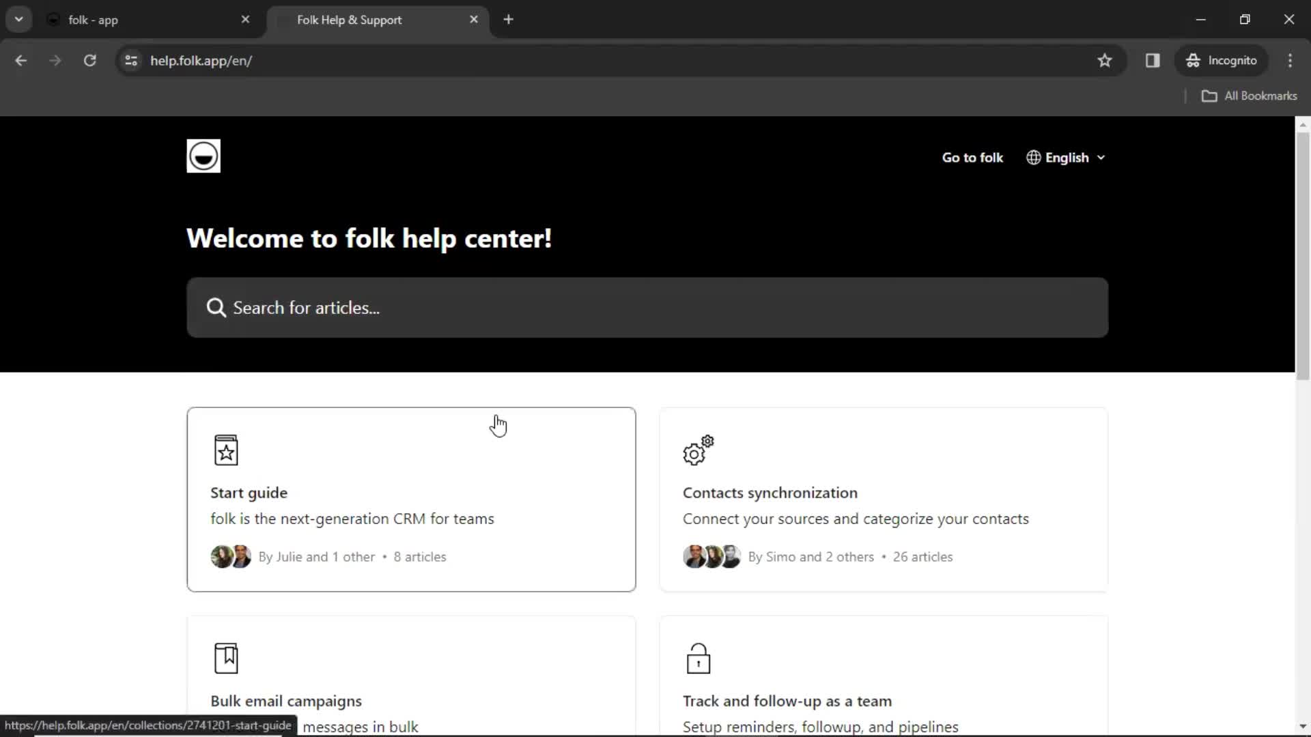The height and width of the screenshot is (737, 1311).
Task: Click the page's vertical scrollbar thumb
Action: tap(1303, 256)
